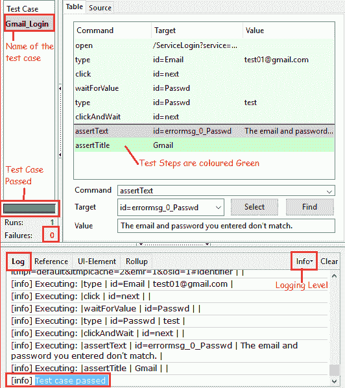Click the Select button

[x=254, y=207]
